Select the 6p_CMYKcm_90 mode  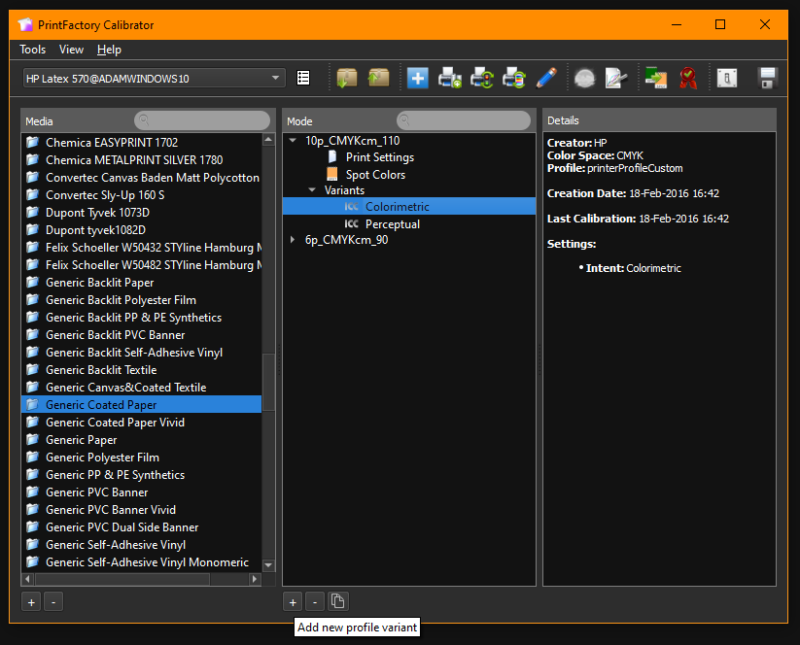pyautogui.click(x=346, y=240)
